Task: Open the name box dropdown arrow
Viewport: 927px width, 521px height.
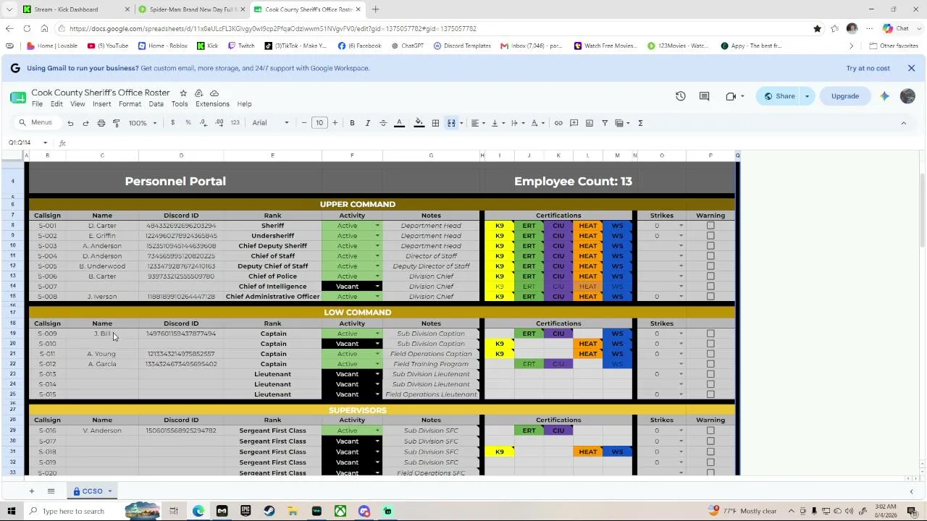Action: (x=45, y=143)
